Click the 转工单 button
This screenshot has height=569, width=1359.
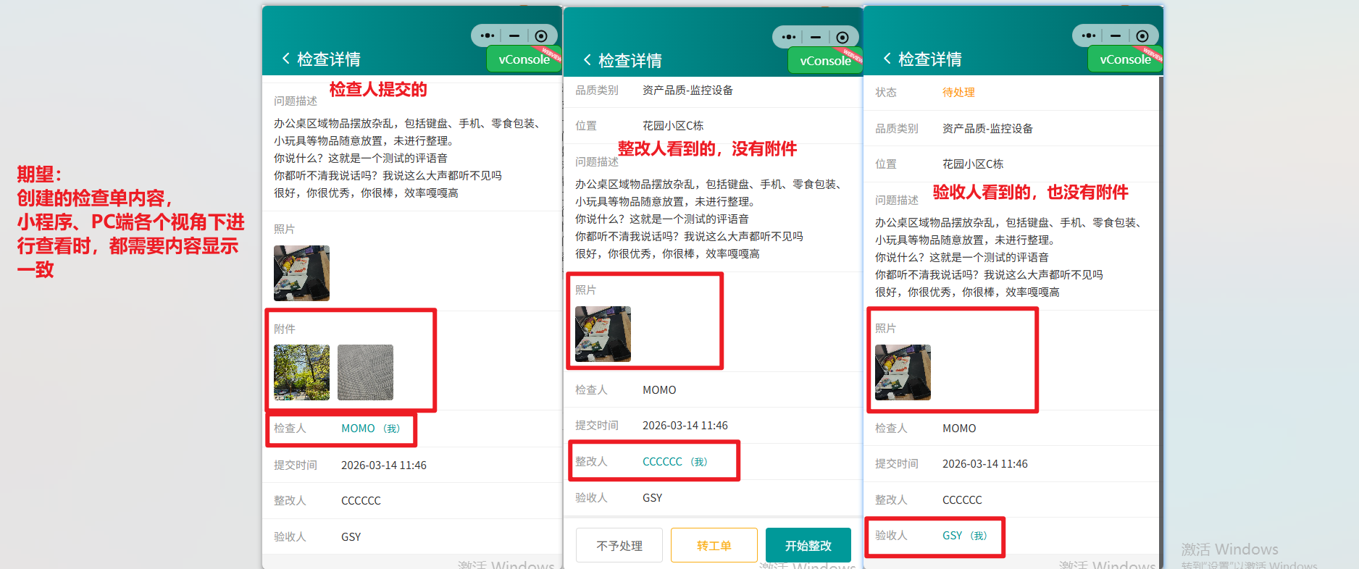tap(714, 546)
